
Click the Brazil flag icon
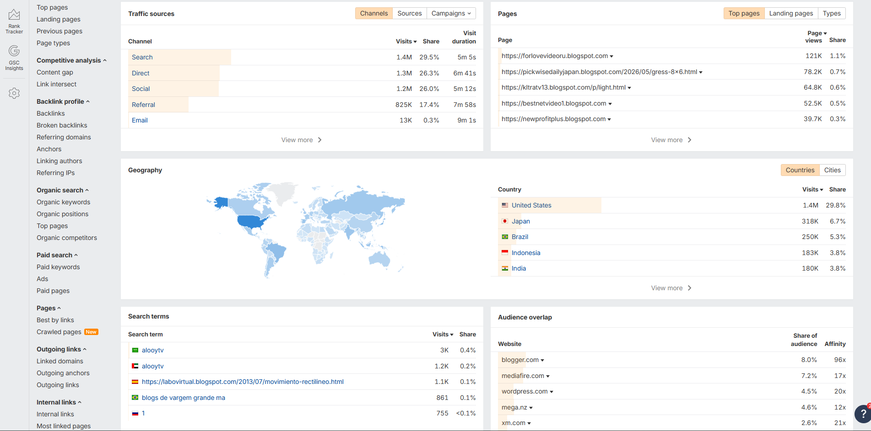(505, 237)
